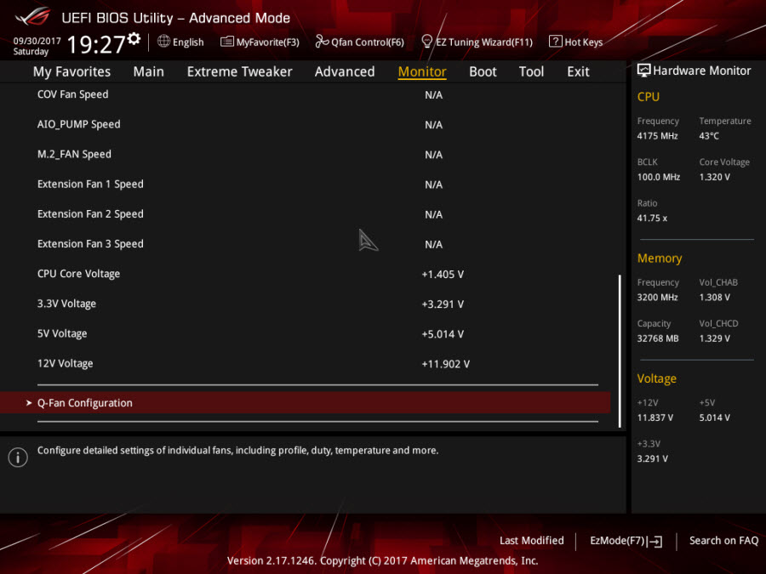Show the Hot Keys list label

[x=583, y=42]
